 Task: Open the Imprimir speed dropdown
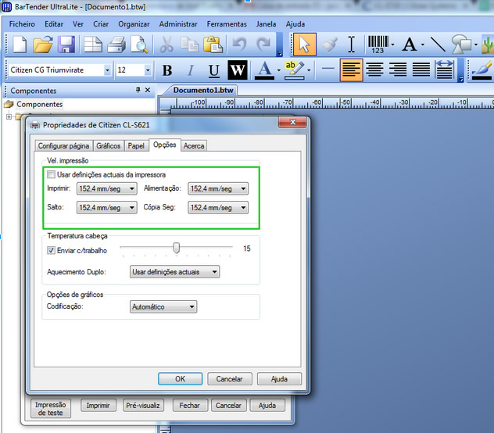pos(106,188)
